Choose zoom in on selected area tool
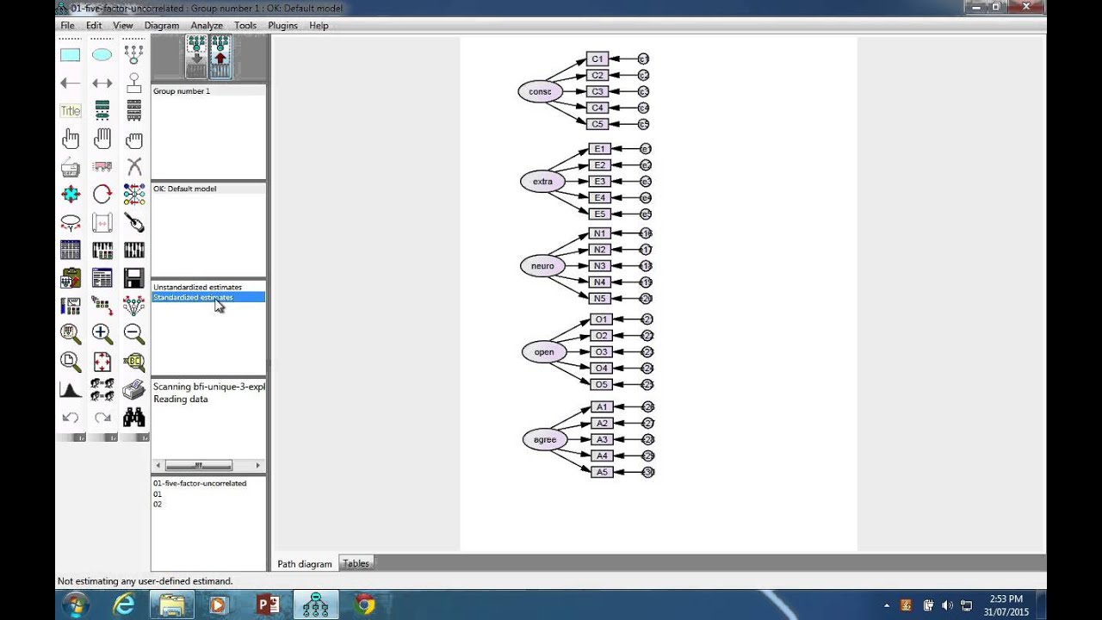Screen dimensions: 1102x620 [x=71, y=334]
